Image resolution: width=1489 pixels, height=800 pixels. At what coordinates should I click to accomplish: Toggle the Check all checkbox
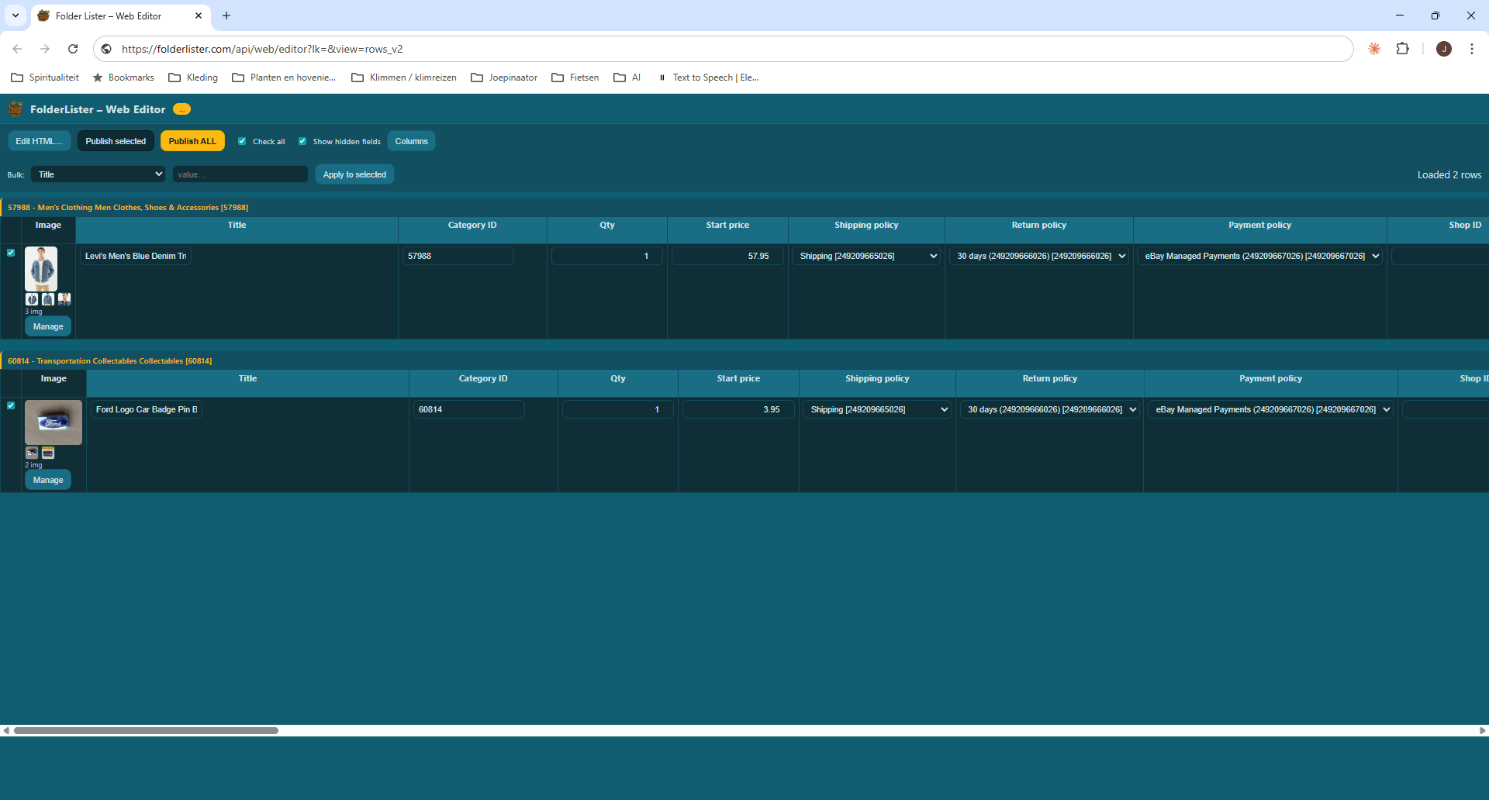pos(242,141)
